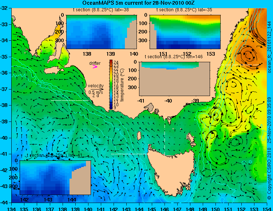Viewport: 273px width, 211px height.
Task: Click the white lat=-41 section line
Action: 130,154
